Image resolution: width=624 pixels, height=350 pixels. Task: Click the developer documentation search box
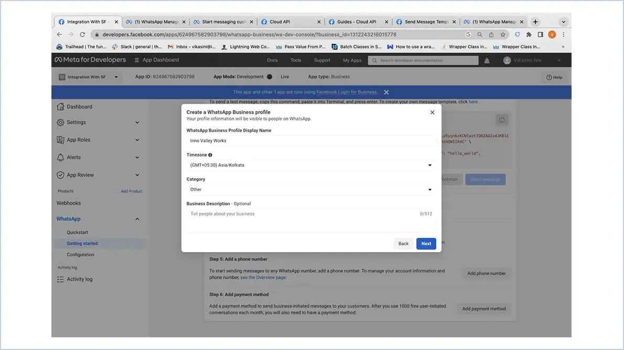coord(423,60)
